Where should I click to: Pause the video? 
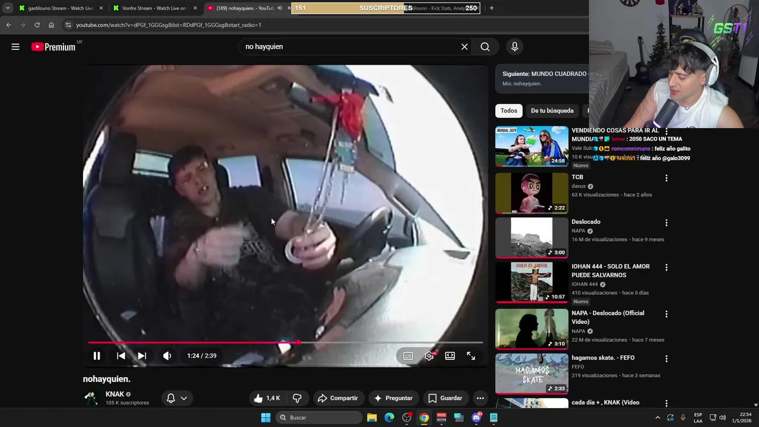pyautogui.click(x=97, y=356)
